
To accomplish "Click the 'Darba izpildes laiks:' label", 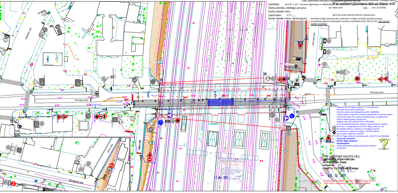I will tap(279, 11).
